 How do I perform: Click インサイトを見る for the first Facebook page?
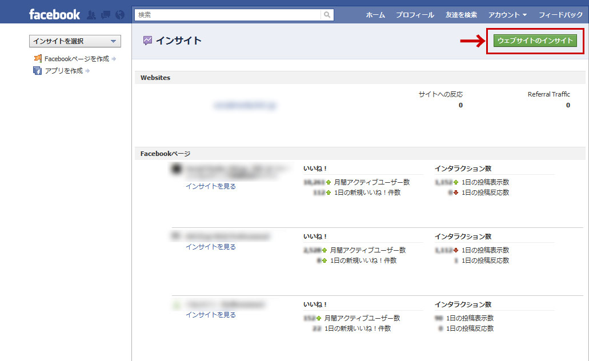coord(211,186)
